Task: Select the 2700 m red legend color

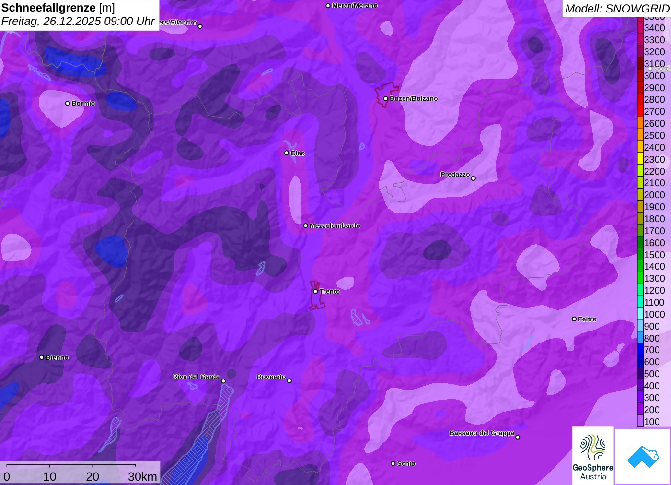Action: [640, 111]
